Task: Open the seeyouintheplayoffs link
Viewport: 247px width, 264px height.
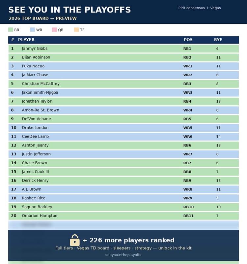Action: coord(123,255)
